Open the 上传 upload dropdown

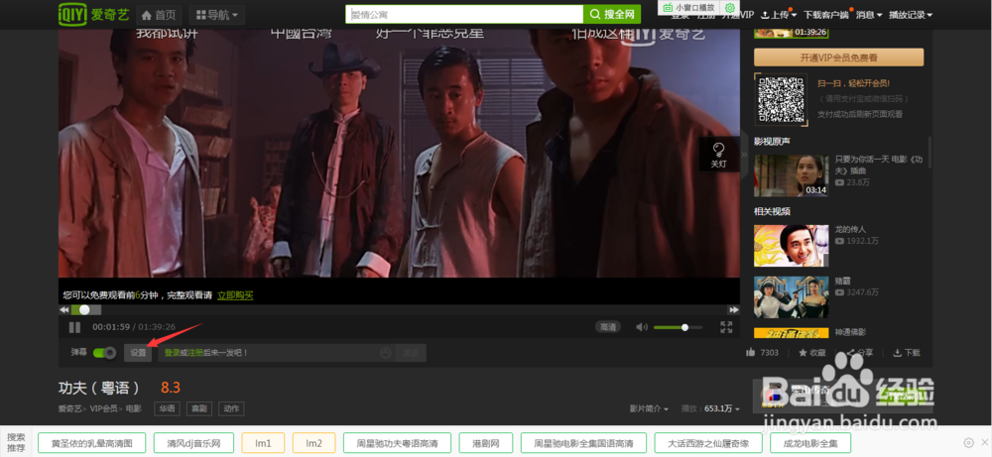point(779,15)
